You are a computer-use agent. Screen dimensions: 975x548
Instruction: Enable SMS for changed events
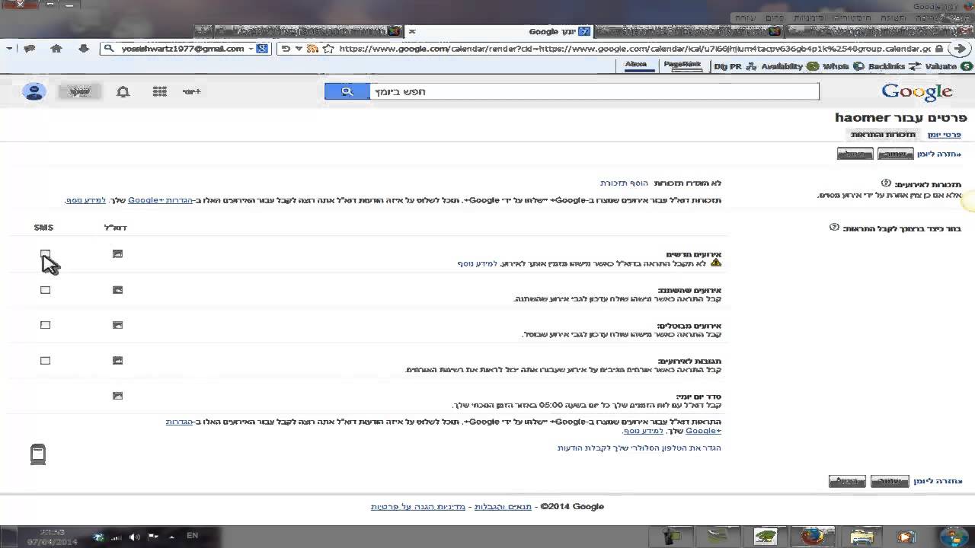[45, 290]
